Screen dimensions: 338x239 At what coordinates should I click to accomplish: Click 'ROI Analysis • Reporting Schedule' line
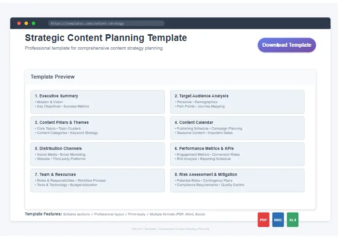point(203,159)
